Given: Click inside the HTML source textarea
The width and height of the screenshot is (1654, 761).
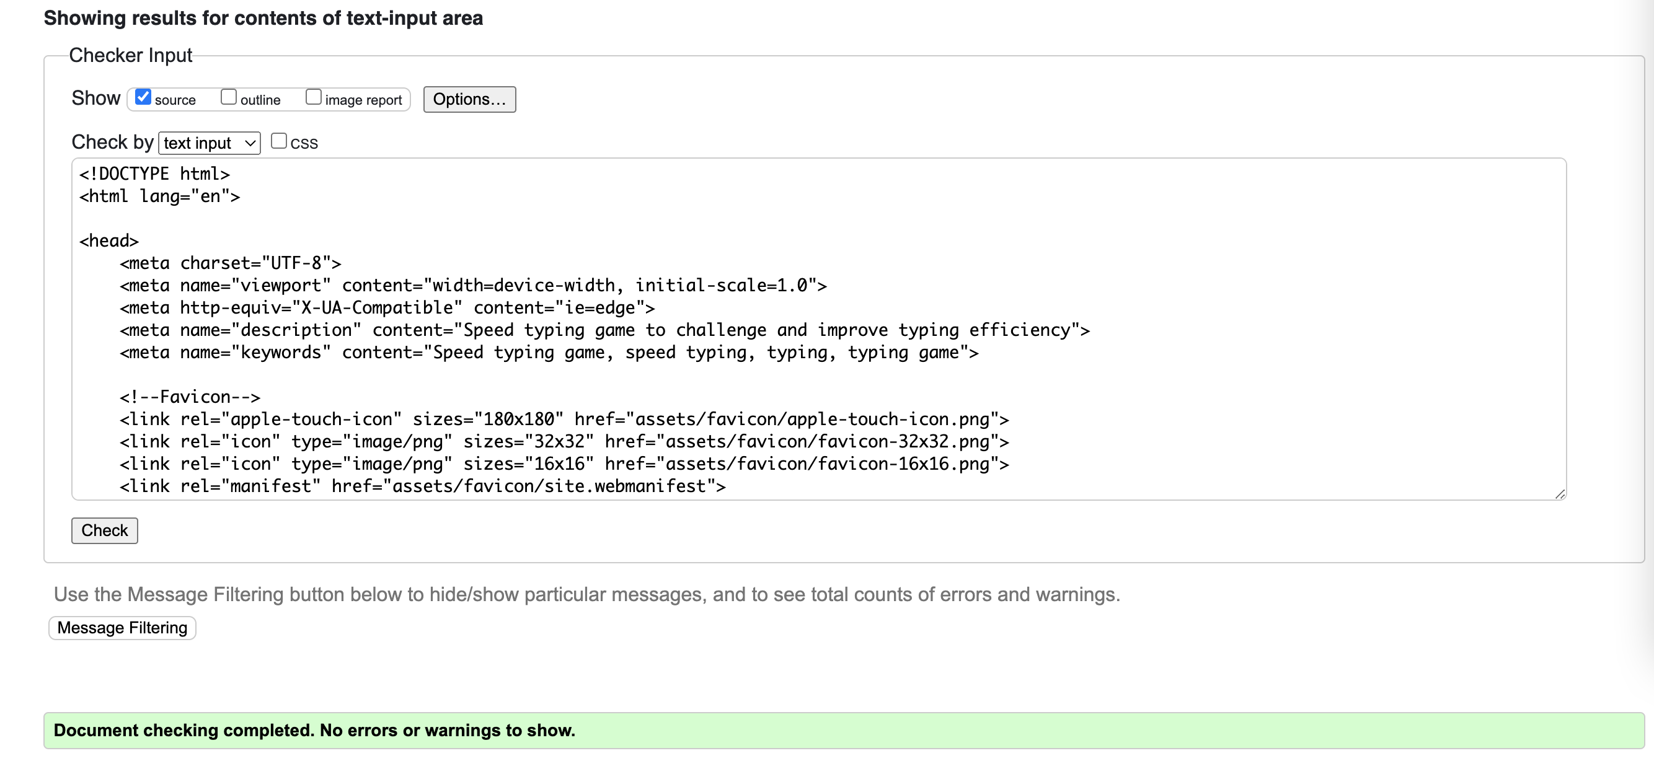Looking at the screenshot, I should [x=771, y=321].
